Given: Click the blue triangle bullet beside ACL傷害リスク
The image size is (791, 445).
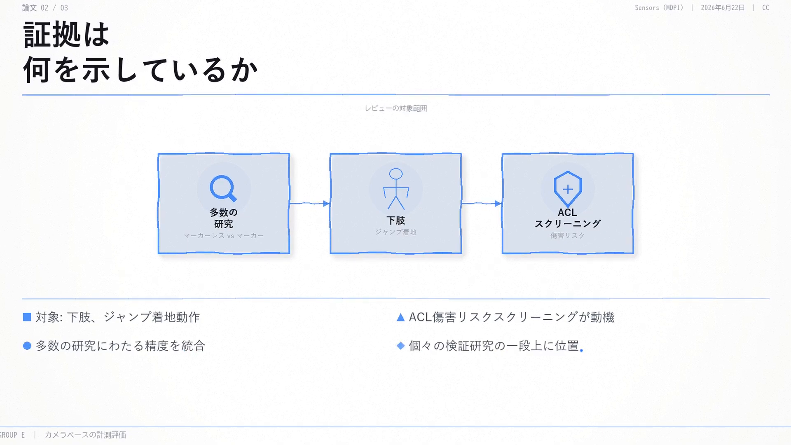Looking at the screenshot, I should (400, 317).
